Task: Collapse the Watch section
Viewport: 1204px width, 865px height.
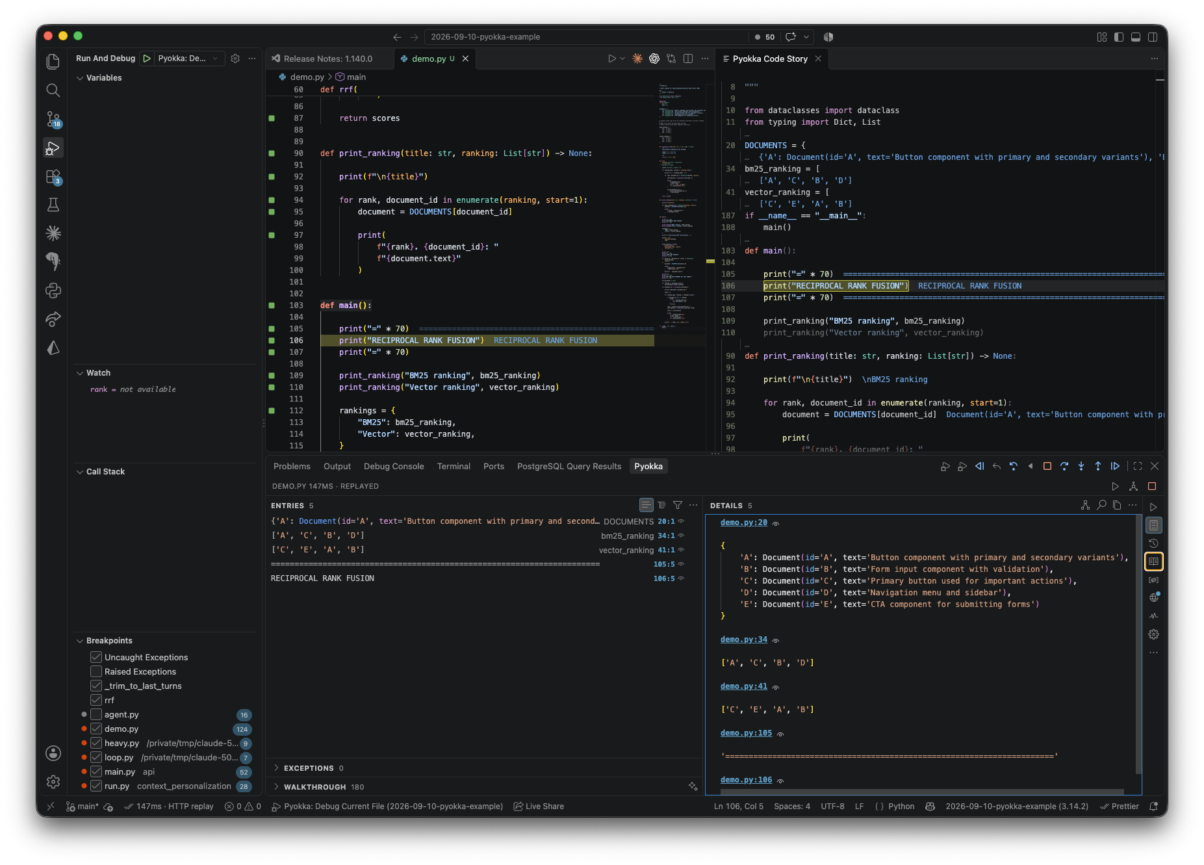Action: [93, 372]
